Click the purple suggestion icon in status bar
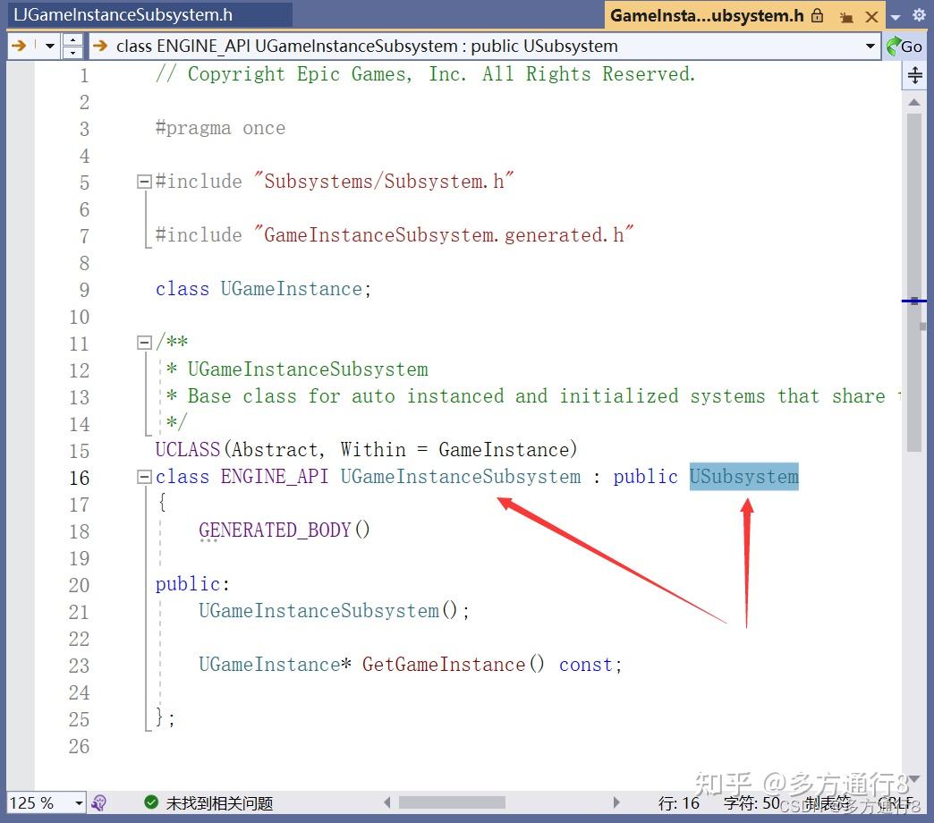This screenshot has height=823, width=934. click(98, 802)
